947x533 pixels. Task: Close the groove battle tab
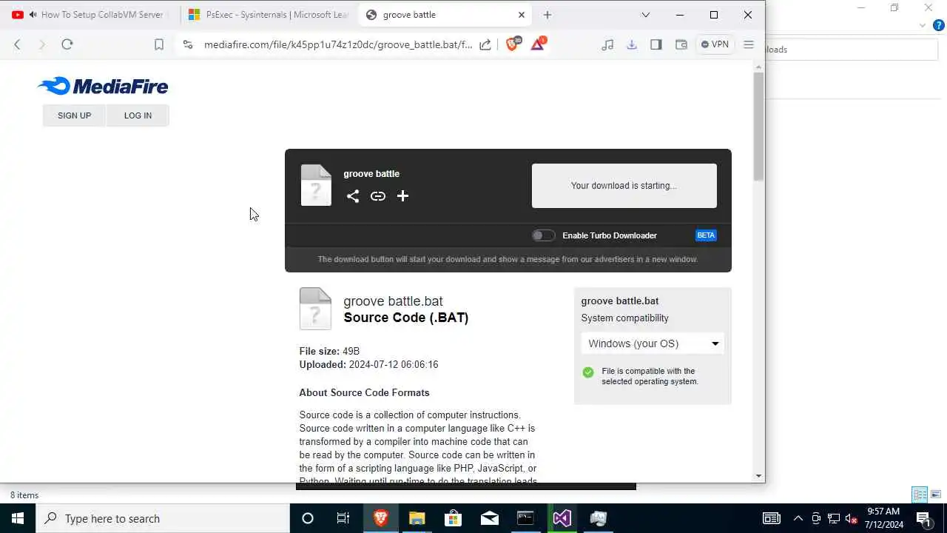click(522, 15)
